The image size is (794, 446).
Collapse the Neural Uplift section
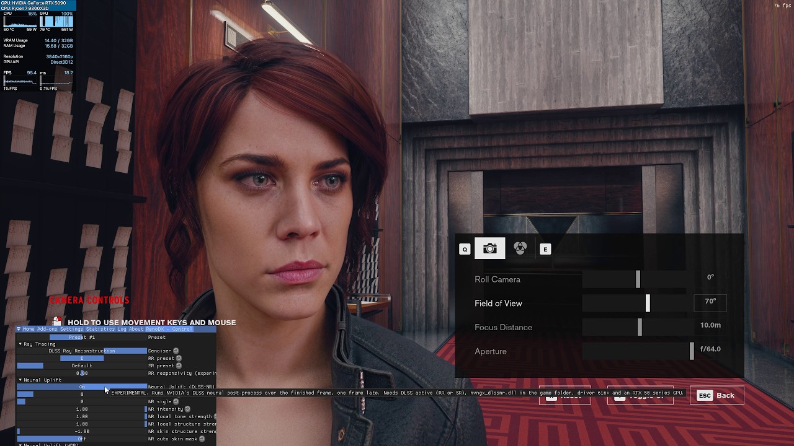point(20,380)
